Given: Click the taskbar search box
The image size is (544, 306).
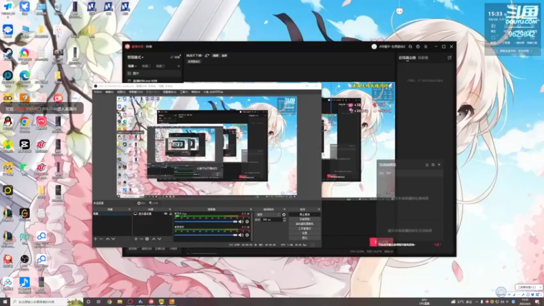Looking at the screenshot, I should (x=47, y=302).
